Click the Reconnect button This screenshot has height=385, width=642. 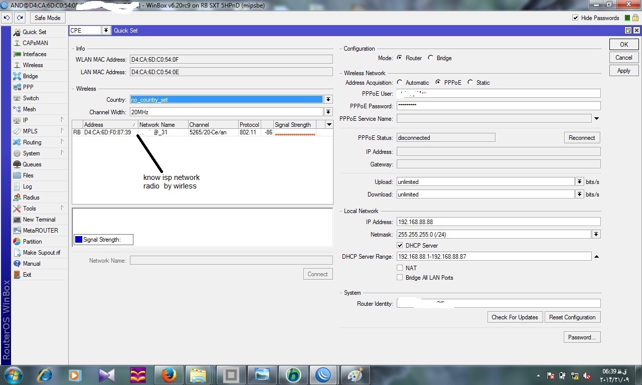click(x=582, y=138)
